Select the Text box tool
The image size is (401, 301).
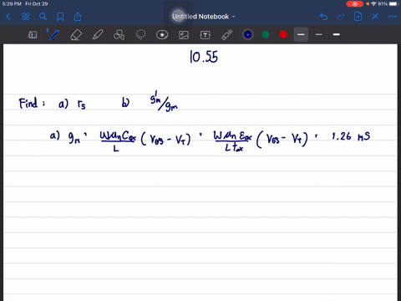[x=206, y=35]
